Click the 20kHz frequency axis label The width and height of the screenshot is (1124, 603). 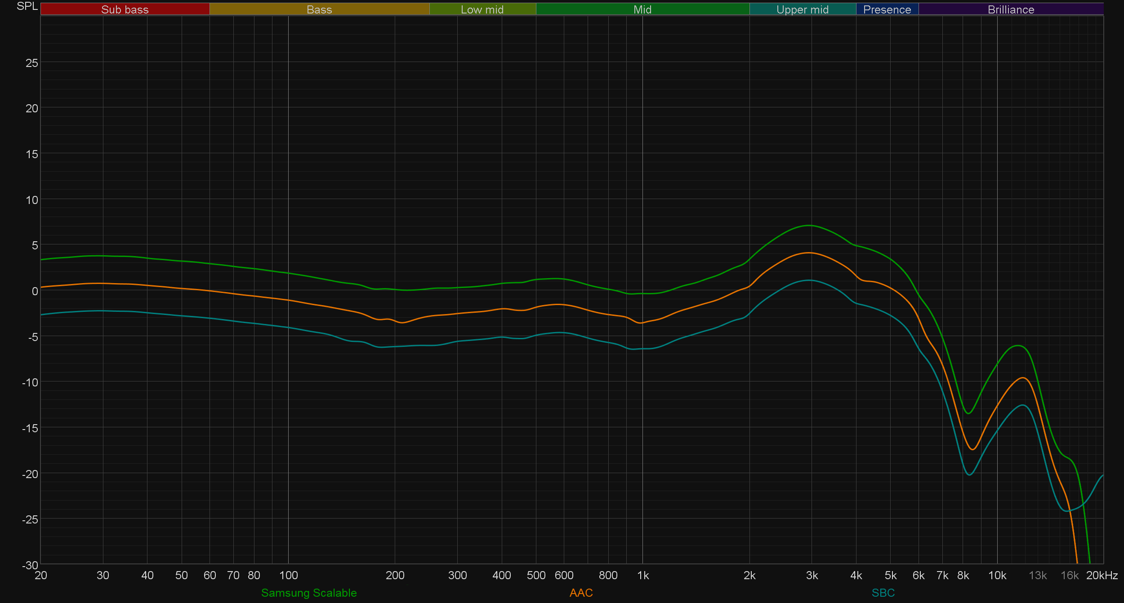pyautogui.click(x=1102, y=575)
